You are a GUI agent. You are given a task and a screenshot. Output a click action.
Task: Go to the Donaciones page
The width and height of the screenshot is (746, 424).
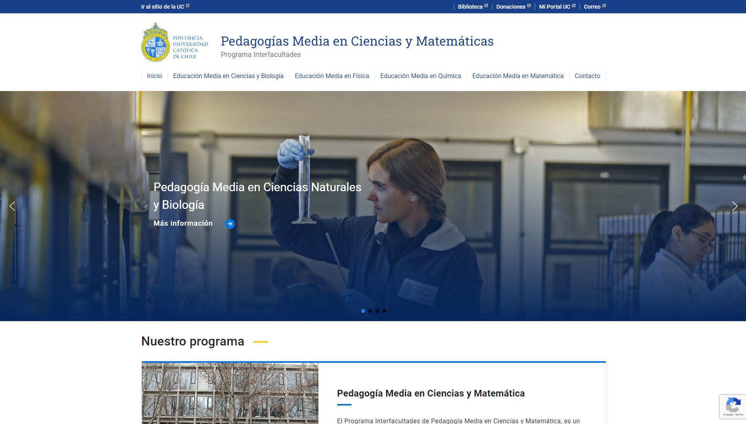pos(513,7)
